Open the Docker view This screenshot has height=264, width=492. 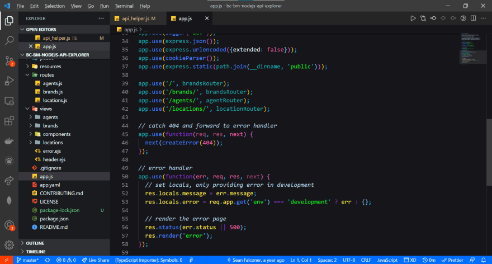point(9,141)
